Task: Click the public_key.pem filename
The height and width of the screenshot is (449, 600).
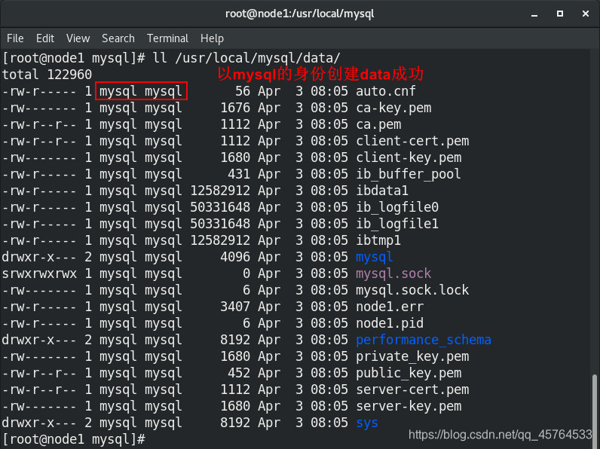Action: click(409, 373)
